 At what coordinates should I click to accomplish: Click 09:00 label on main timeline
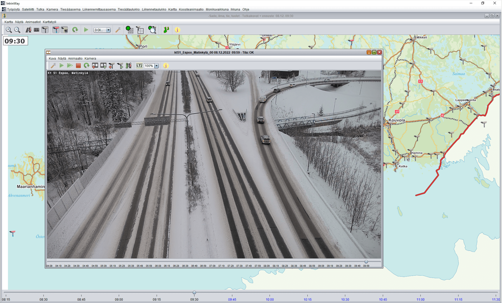[119, 300]
